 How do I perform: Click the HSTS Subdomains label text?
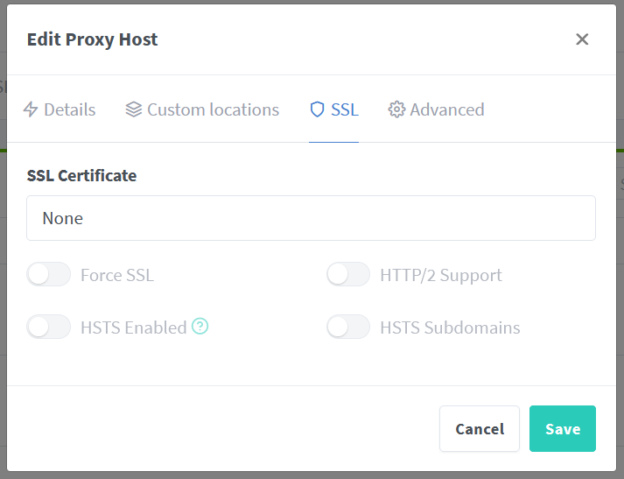[450, 328]
